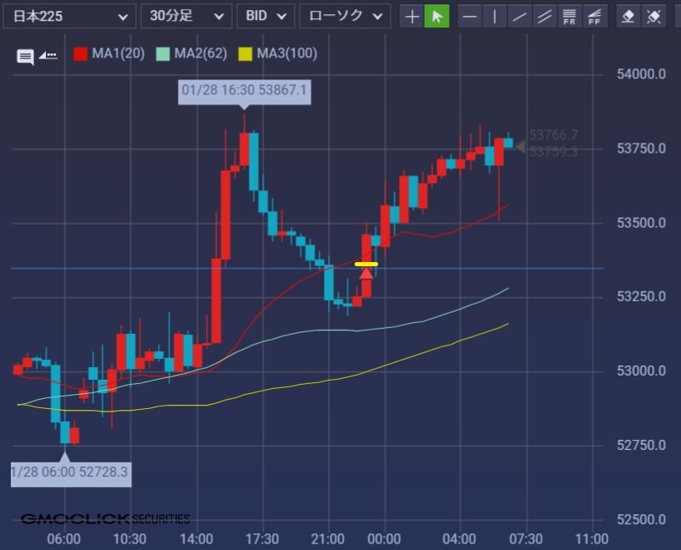The width and height of the screenshot is (681, 550).
Task: Select the horizontal line drawing tool
Action: (x=471, y=16)
